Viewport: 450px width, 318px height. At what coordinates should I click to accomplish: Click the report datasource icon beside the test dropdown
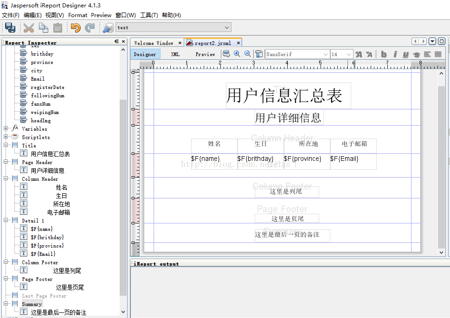pyautogui.click(x=108, y=28)
